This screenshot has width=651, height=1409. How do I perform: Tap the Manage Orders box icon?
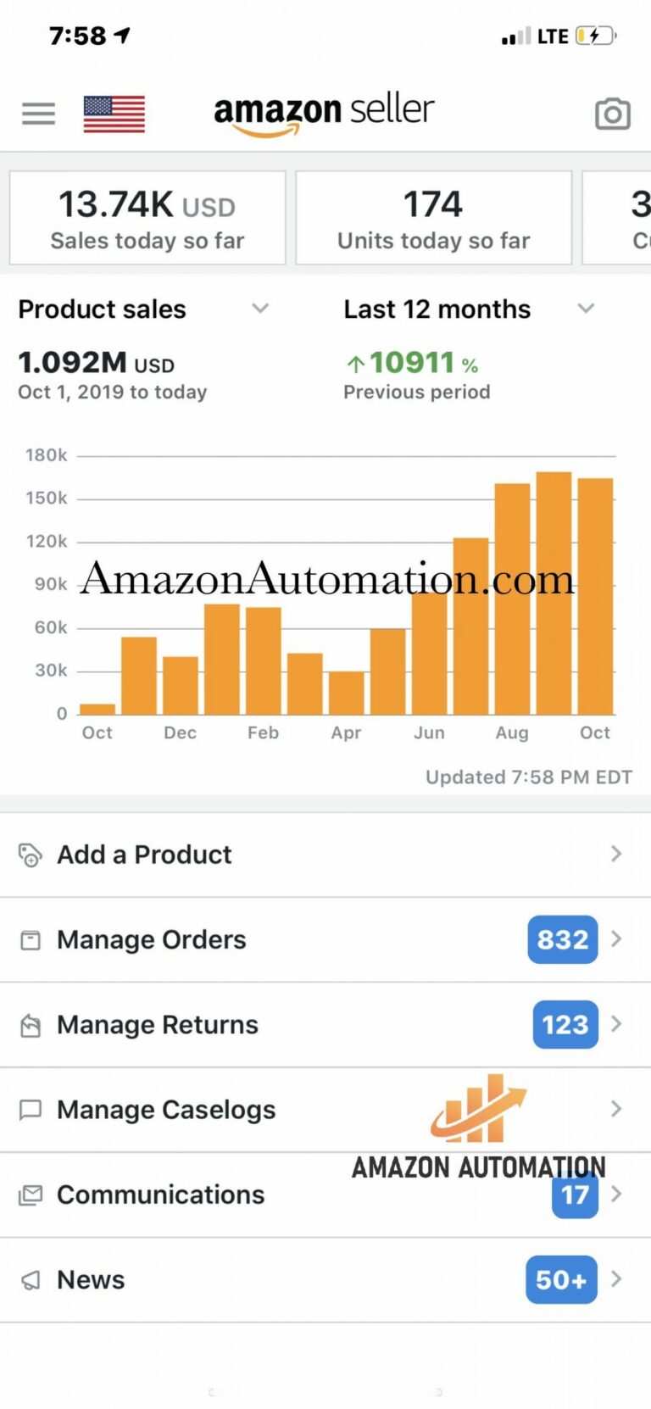[x=31, y=940]
